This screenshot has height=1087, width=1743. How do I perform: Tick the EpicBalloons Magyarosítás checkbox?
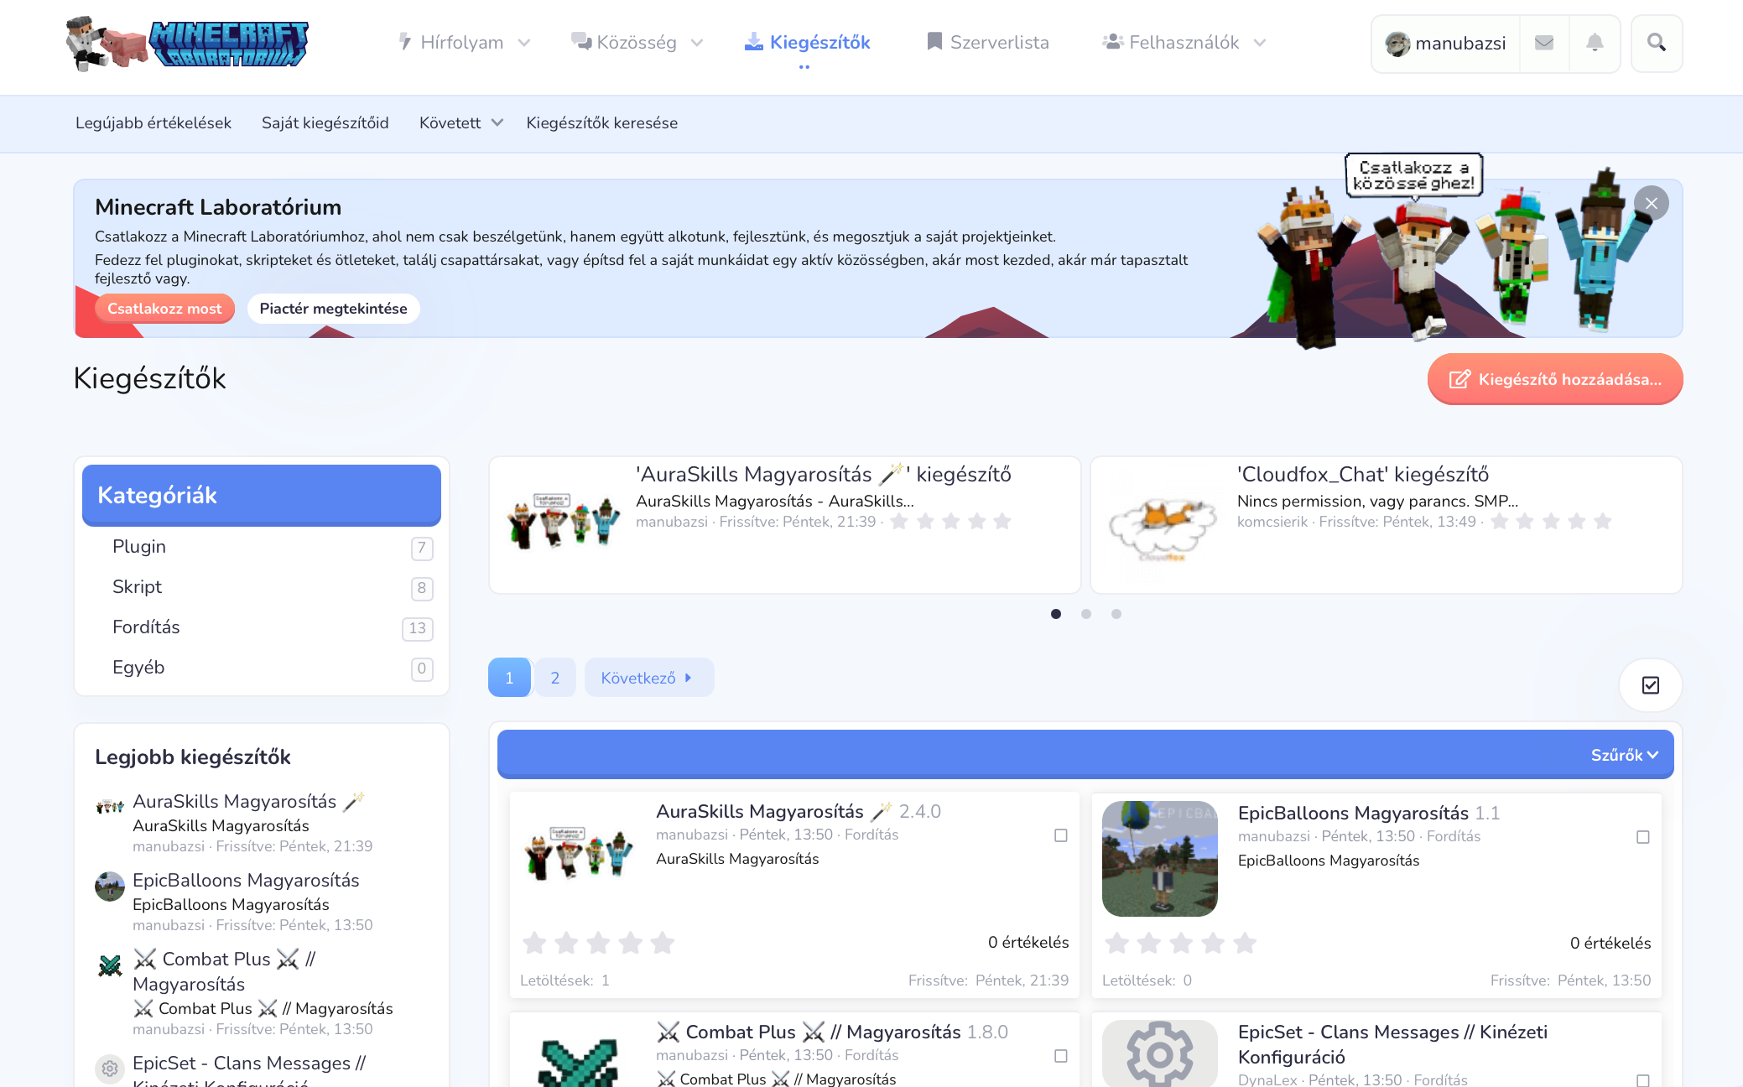[x=1643, y=837]
